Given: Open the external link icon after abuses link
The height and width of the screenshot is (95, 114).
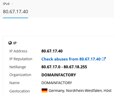Looking at the screenshot, I should [104, 59].
